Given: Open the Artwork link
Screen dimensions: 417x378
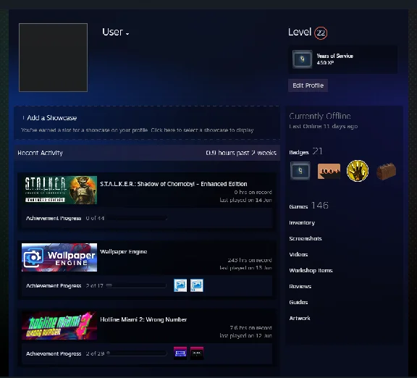Looking at the screenshot, I should (x=300, y=318).
